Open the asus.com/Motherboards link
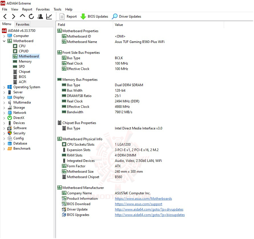The image size is (254, 239). point(143,199)
